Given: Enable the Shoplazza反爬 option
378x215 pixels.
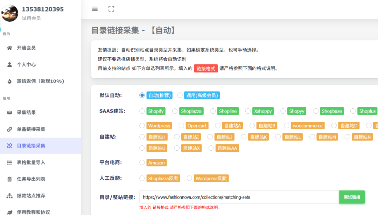Looking at the screenshot, I should tap(142, 178).
